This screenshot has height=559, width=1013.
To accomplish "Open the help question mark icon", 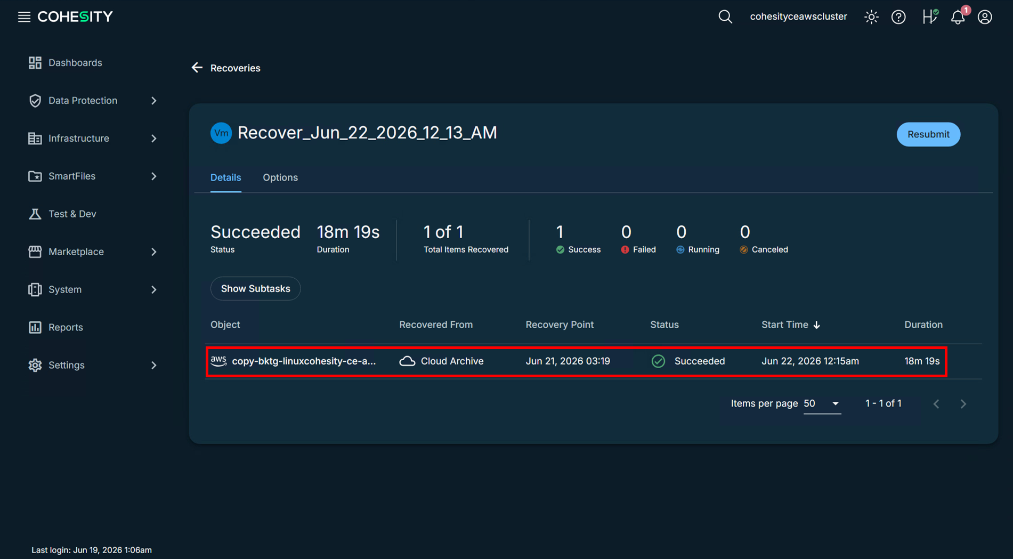I will [x=898, y=17].
